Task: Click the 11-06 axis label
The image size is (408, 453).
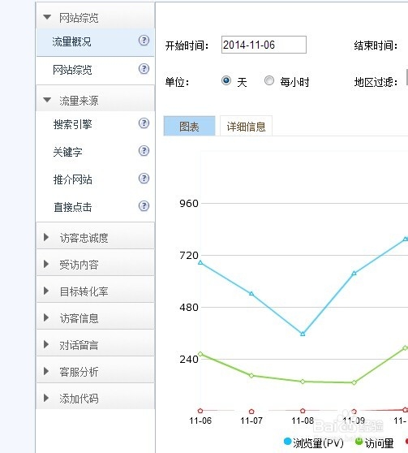Action: point(200,421)
